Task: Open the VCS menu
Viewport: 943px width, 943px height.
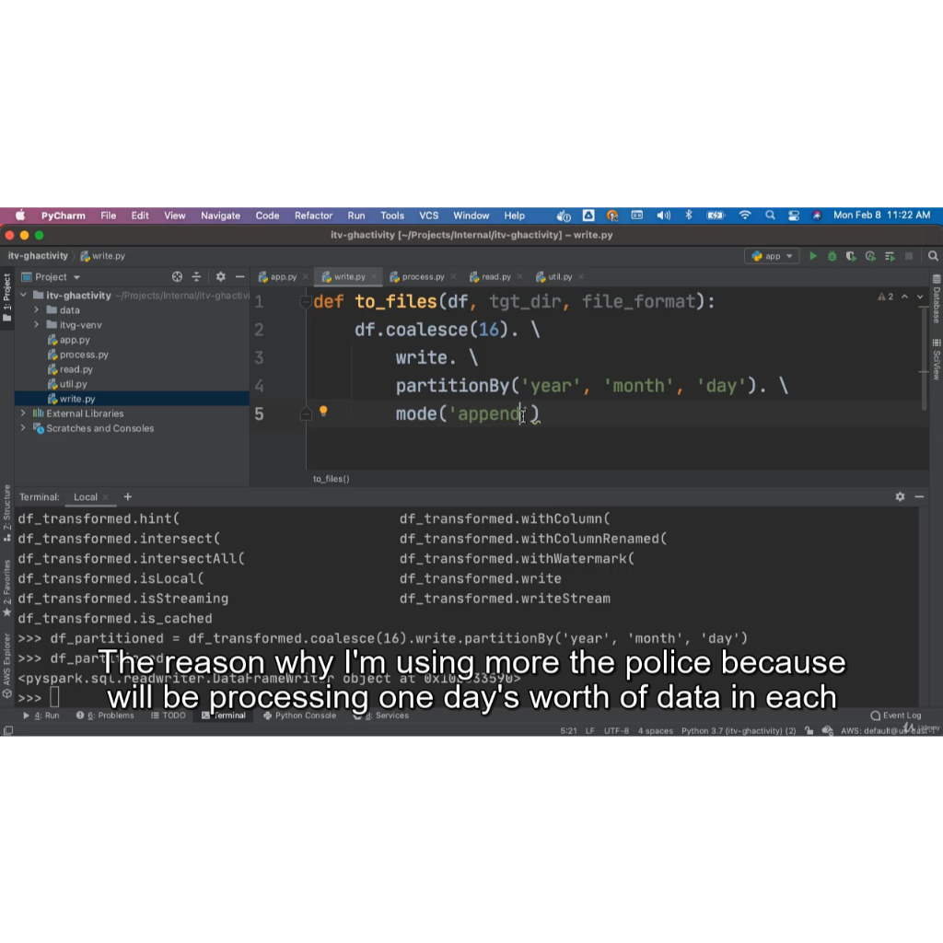Action: click(429, 215)
